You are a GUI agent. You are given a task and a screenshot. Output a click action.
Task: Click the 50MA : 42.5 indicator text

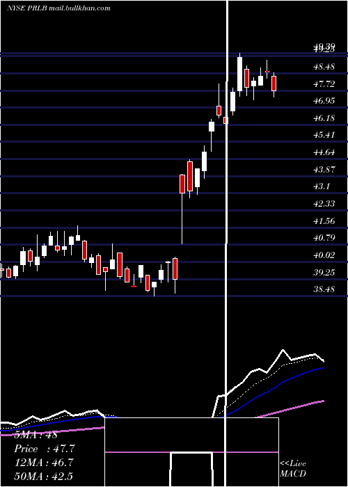(44, 476)
